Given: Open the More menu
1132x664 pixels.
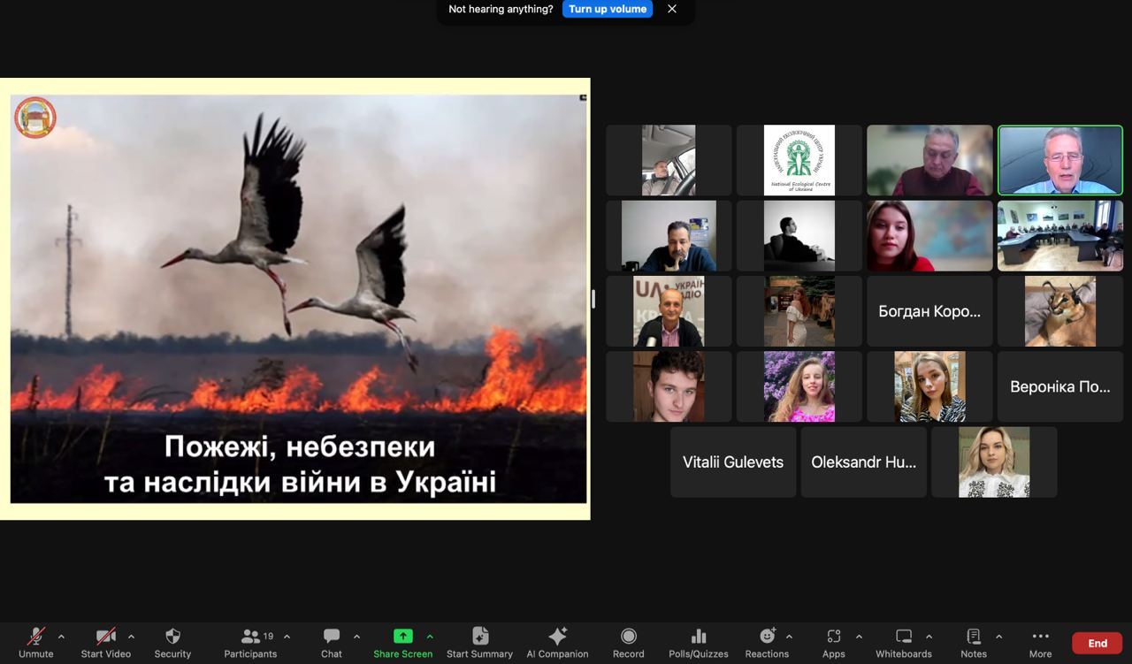Looking at the screenshot, I should tap(1040, 642).
